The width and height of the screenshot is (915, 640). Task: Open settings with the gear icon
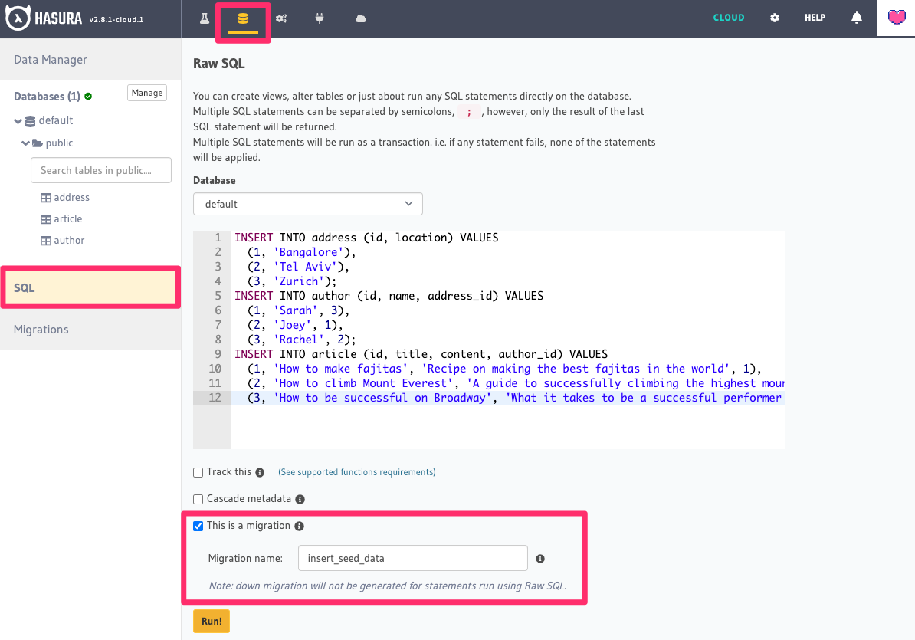pos(774,17)
